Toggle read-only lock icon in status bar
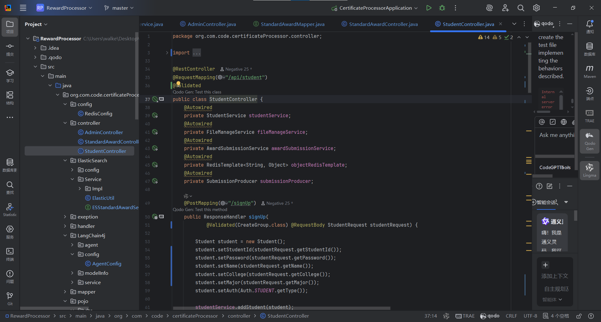This screenshot has width=601, height=322. 579,316
